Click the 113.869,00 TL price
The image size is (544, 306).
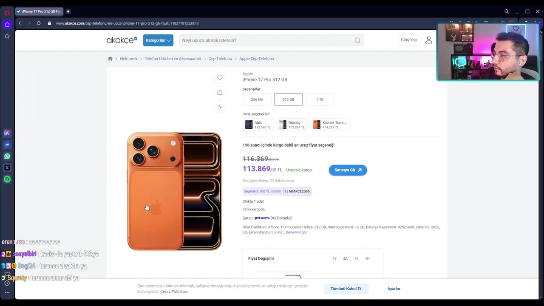pyautogui.click(x=262, y=169)
